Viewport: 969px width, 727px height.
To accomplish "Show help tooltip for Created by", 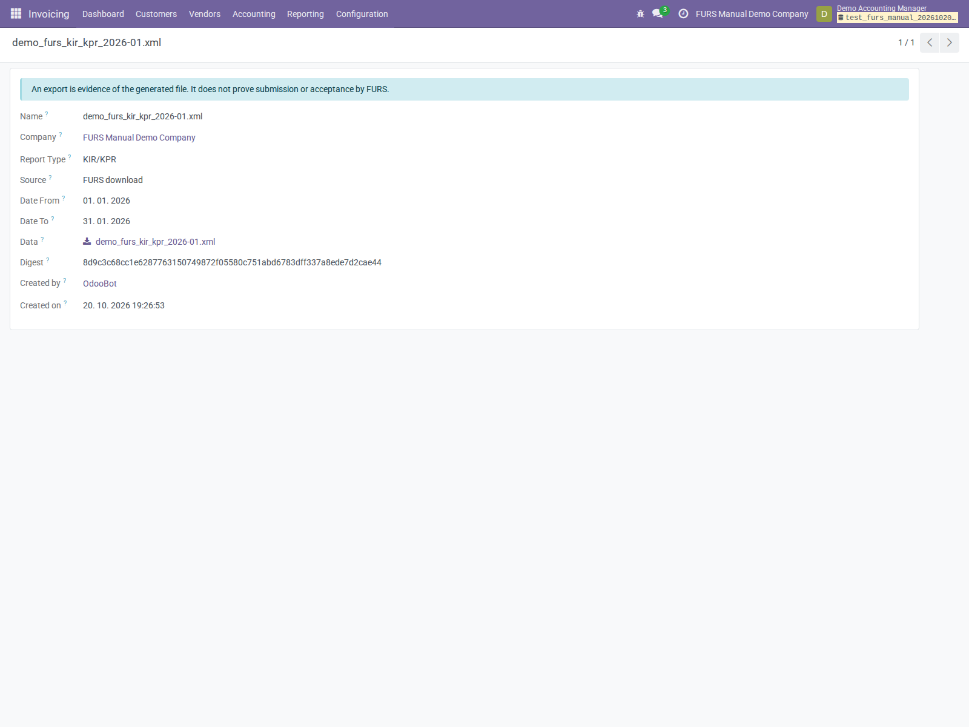I will (x=65, y=280).
